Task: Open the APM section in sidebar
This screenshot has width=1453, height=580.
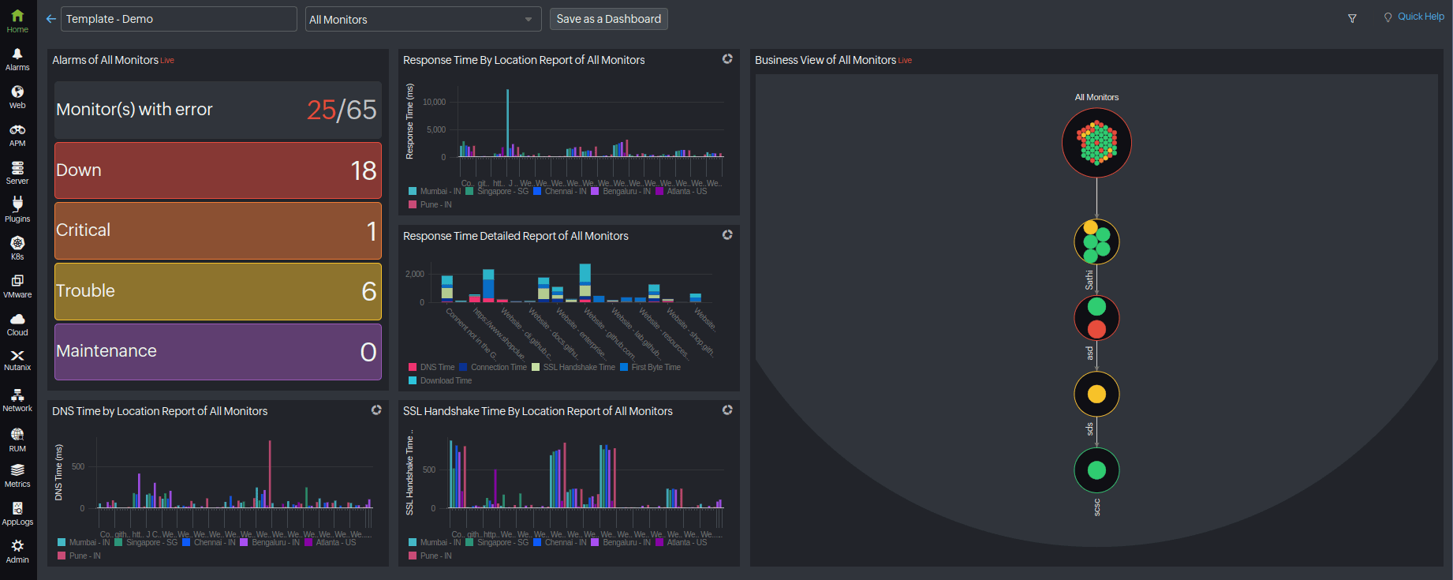Action: [x=17, y=135]
